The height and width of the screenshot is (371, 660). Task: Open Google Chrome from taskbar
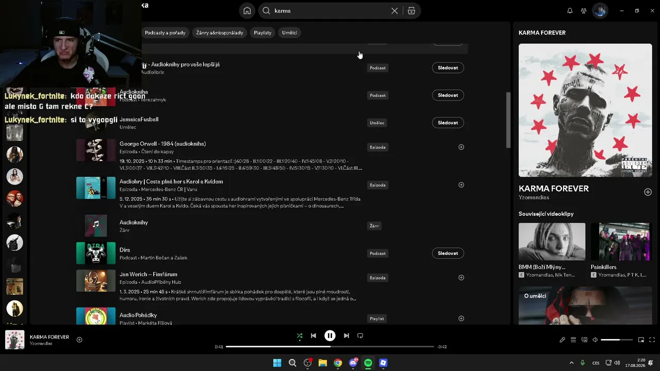[338, 363]
